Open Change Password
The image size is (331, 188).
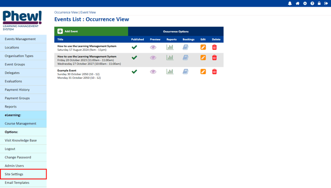click(x=23, y=157)
